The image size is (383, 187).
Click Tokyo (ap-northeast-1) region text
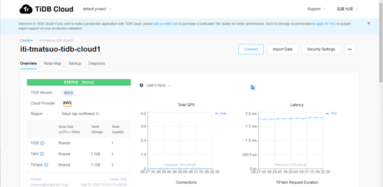(80, 114)
